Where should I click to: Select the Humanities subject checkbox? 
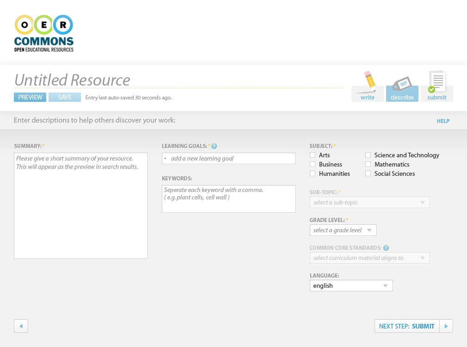[x=313, y=174]
